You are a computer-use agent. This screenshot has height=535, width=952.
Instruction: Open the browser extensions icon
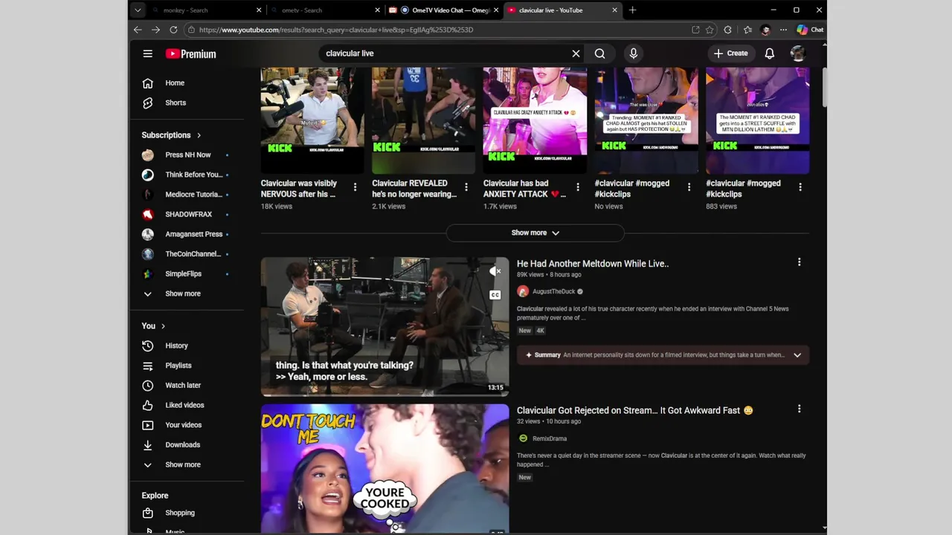pyautogui.click(x=727, y=30)
